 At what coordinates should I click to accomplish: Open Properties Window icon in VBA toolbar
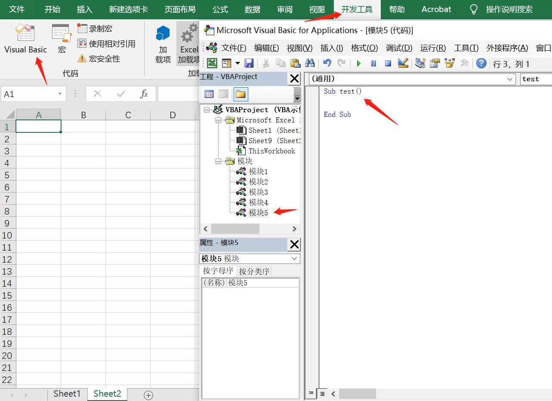[x=435, y=64]
